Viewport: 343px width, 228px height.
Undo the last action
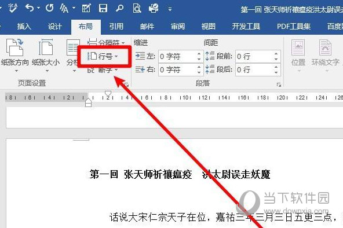click(x=30, y=8)
